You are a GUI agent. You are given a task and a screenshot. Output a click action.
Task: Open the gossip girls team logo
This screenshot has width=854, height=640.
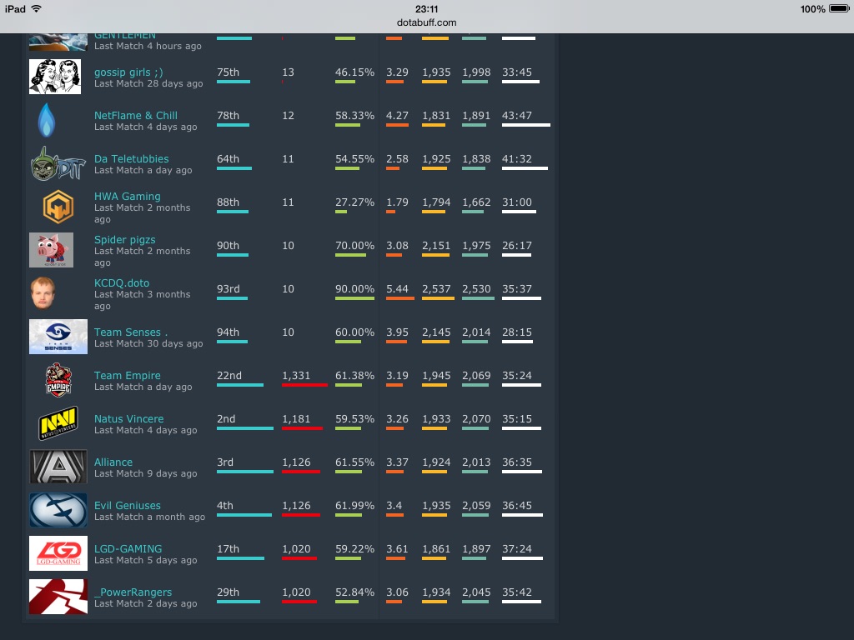[55, 77]
